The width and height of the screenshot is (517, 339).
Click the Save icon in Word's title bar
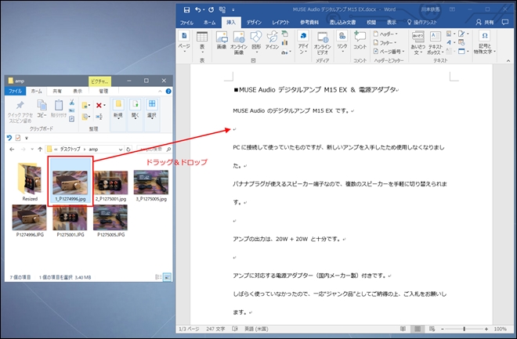(186, 9)
